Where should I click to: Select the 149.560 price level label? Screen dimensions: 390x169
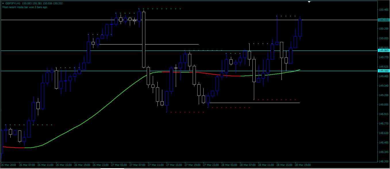pyautogui.click(x=384, y=71)
